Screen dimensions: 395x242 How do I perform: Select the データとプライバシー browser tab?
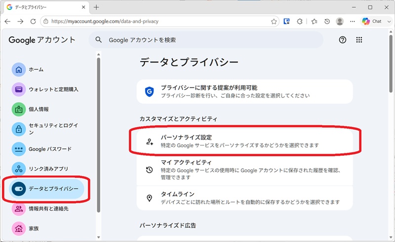click(46, 7)
